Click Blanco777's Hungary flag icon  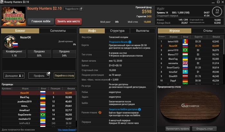point(185,54)
